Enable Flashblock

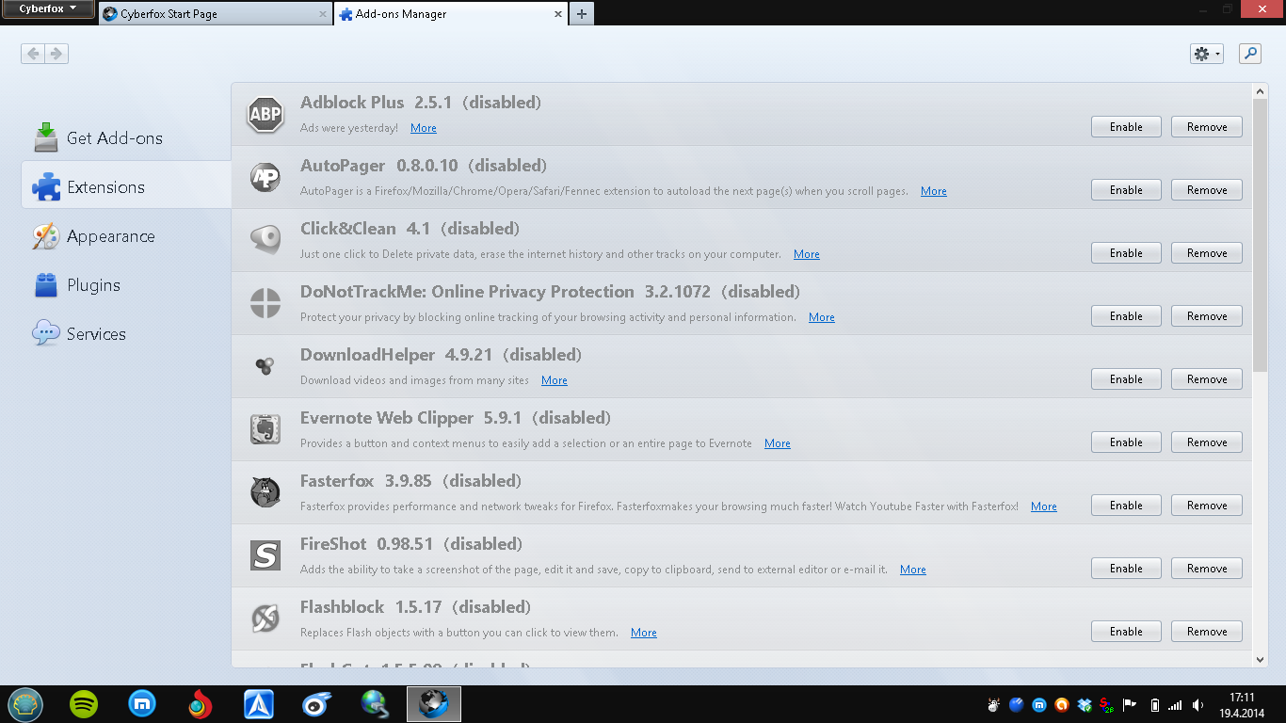point(1126,632)
